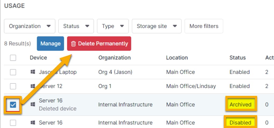Check the Jason's Laptop row checkbox
The width and height of the screenshot is (274, 128).
tap(13, 72)
